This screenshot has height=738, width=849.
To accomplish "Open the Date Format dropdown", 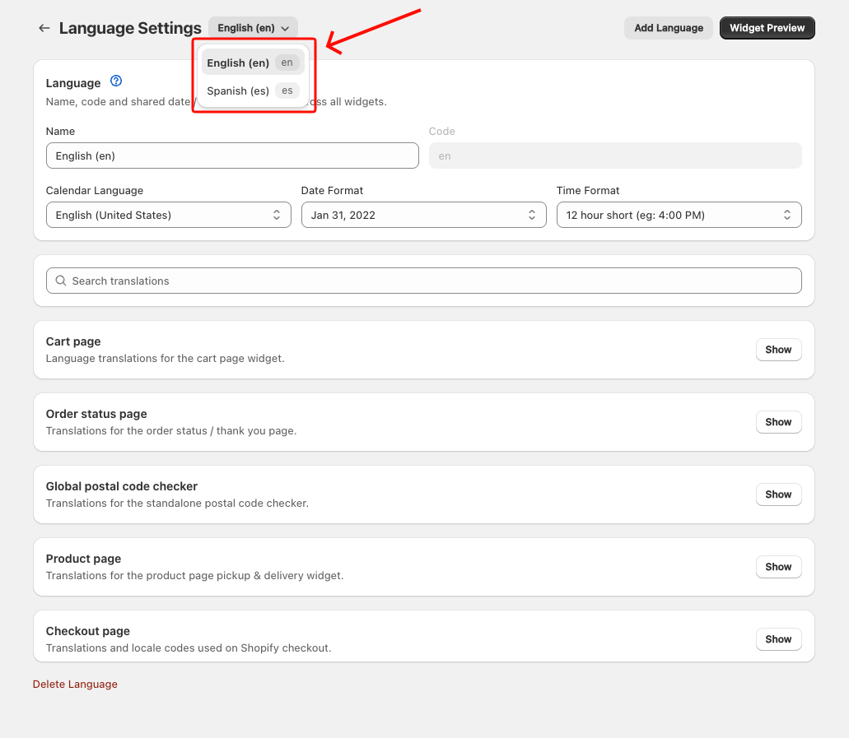I will 424,215.
